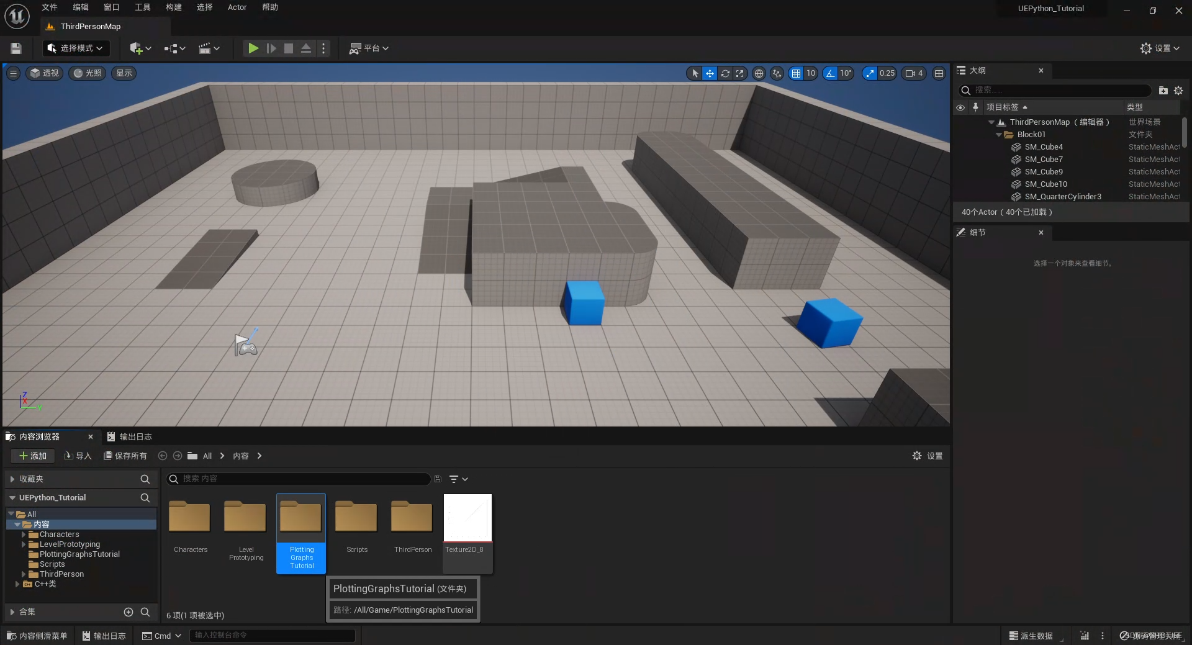Activate the translate move tool

710,73
